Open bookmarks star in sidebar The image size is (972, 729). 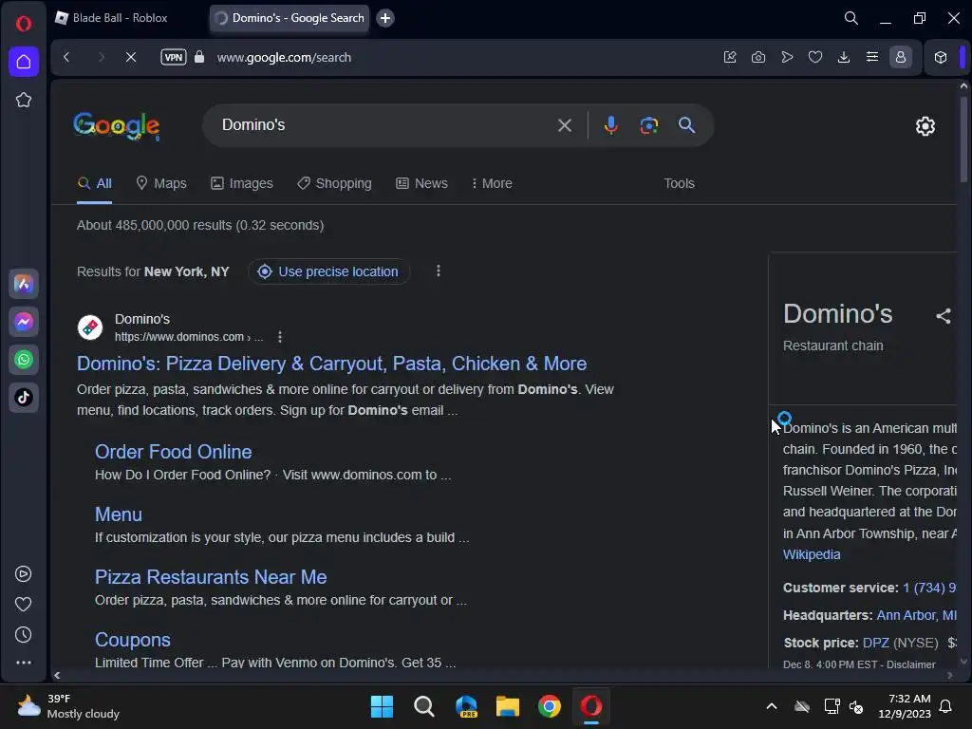(x=24, y=100)
